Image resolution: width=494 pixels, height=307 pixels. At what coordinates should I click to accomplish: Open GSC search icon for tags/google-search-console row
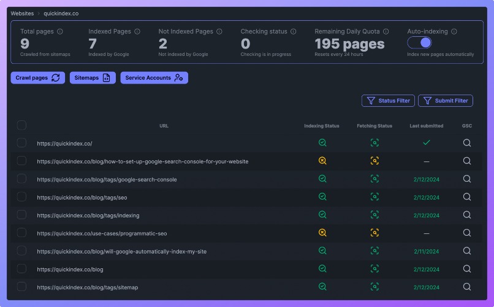(x=467, y=179)
